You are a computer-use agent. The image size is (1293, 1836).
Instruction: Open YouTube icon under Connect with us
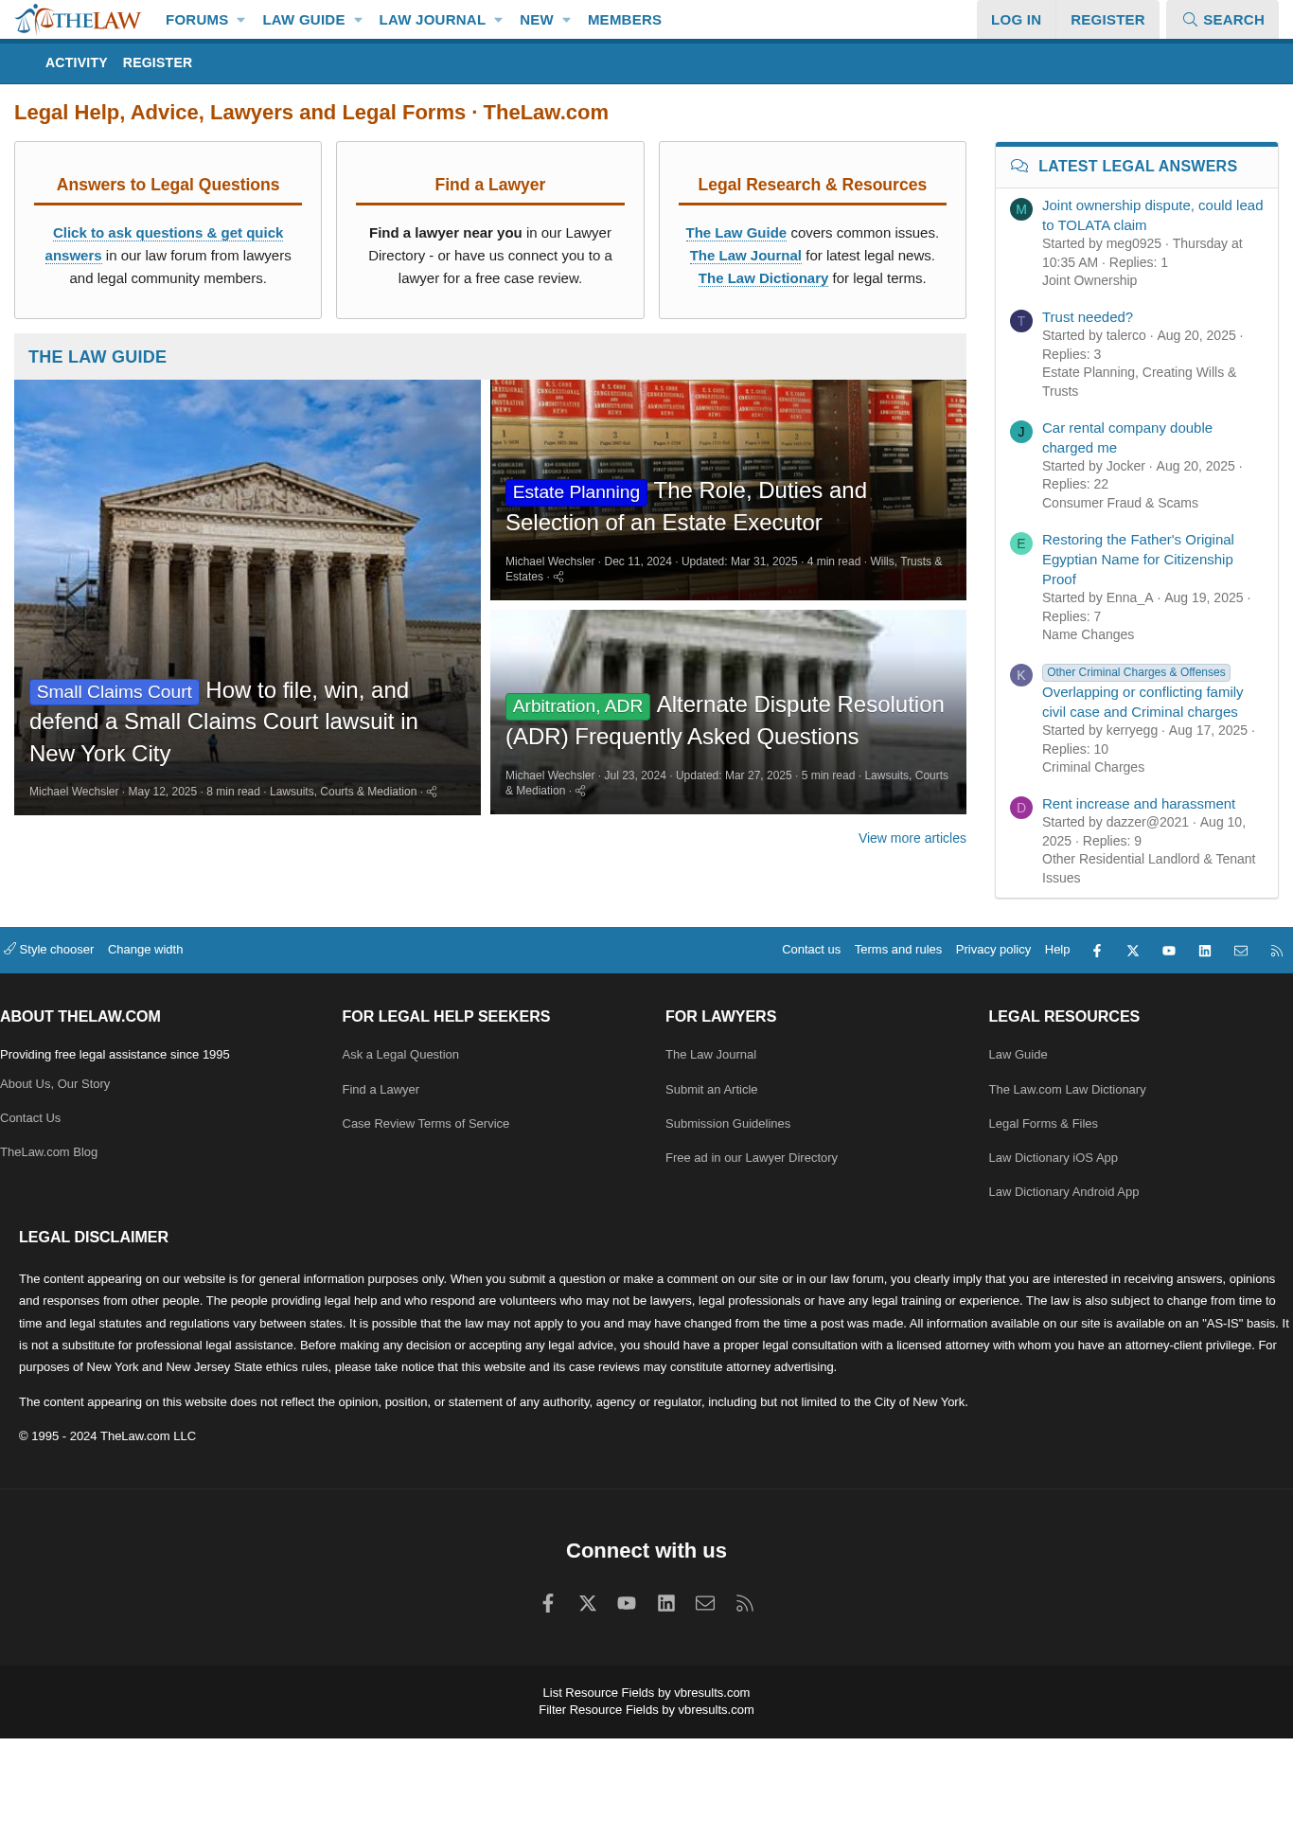click(x=627, y=1603)
